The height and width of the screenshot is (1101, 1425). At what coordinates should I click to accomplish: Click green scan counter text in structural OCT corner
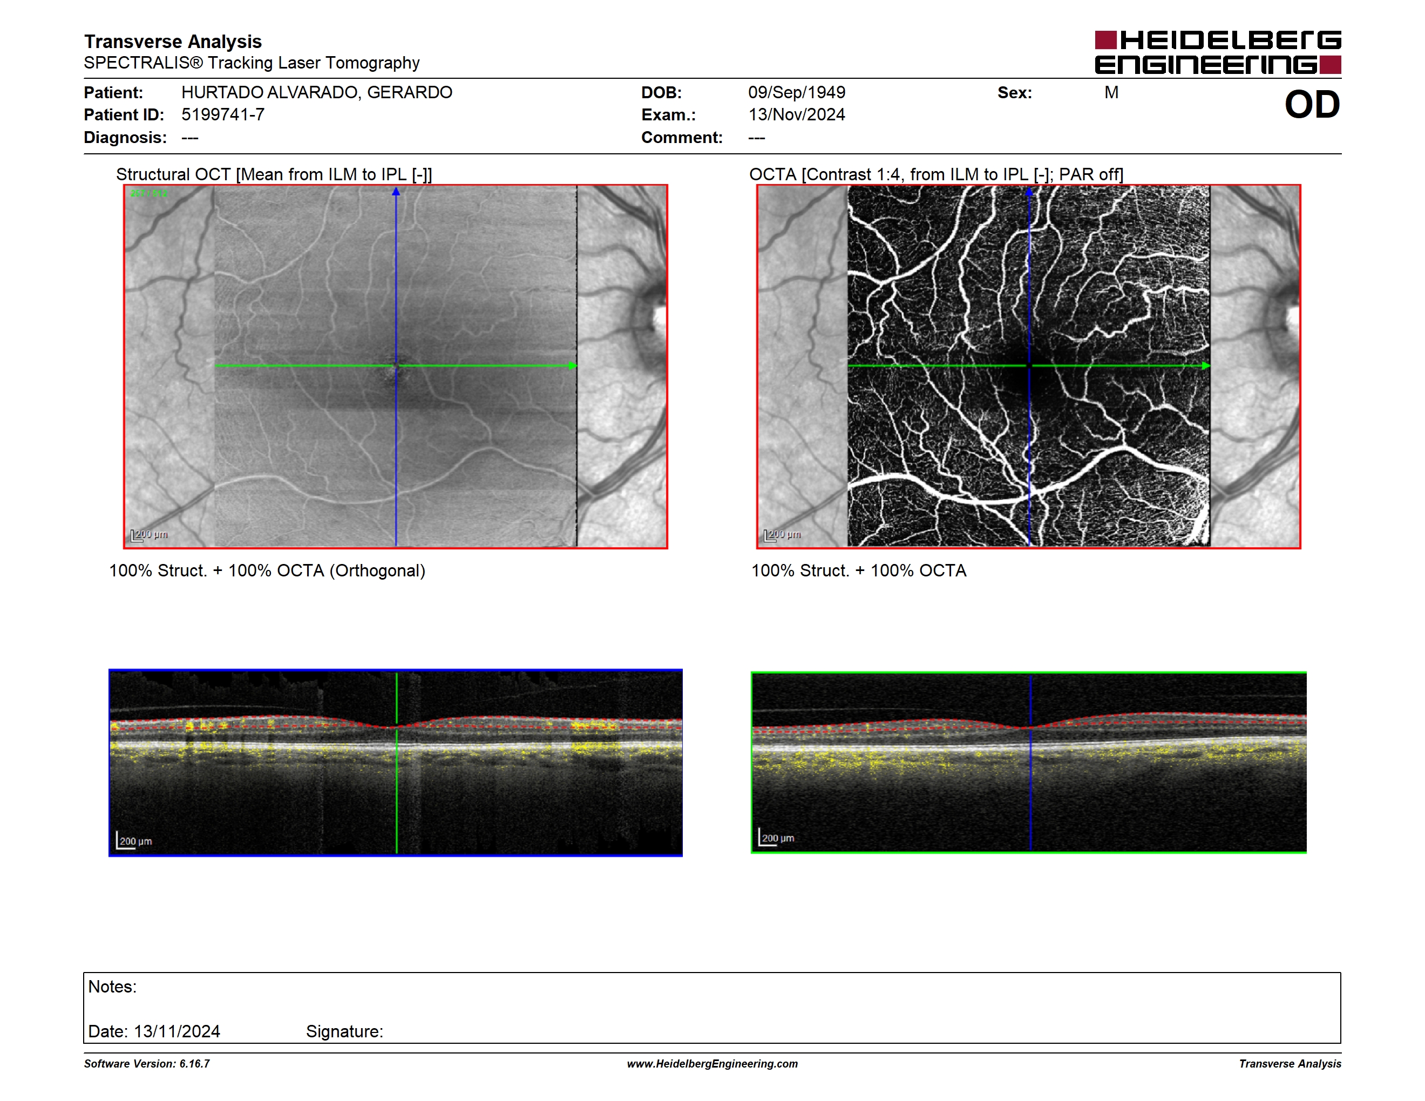click(149, 194)
